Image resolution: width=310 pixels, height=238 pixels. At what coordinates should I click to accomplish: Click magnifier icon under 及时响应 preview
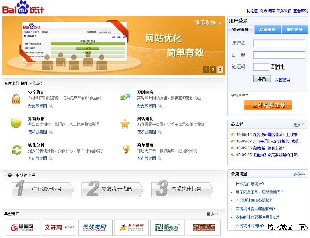coord(160,106)
